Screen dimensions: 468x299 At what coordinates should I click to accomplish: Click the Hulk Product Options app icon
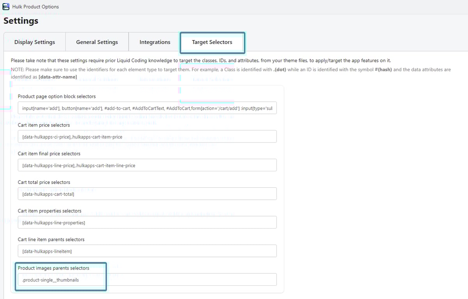click(x=6, y=7)
